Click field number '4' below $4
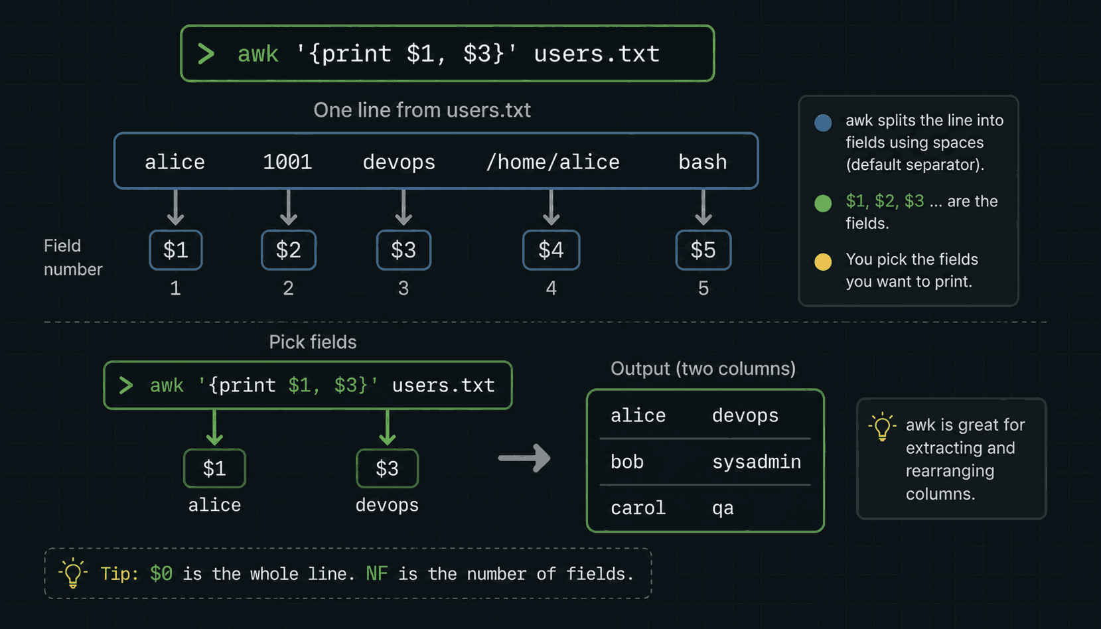 [x=551, y=289]
